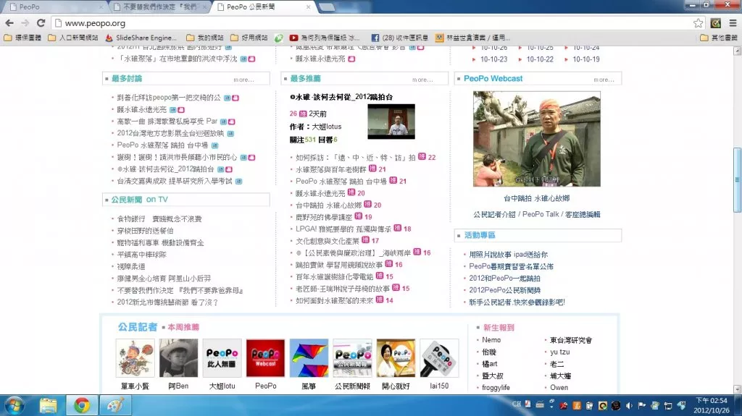
Task: Click the volume speaker tray icon
Action: pyautogui.click(x=629, y=406)
